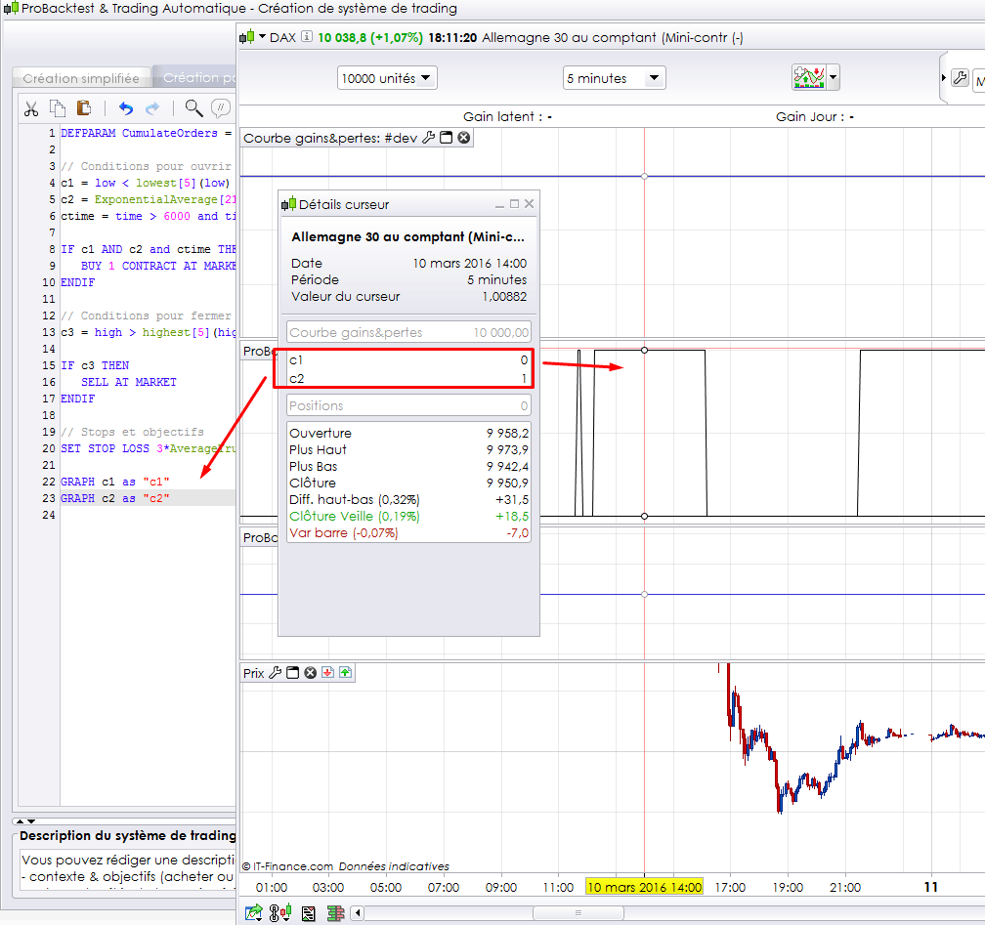Expand the chart style dropdown arrow
The image size is (985, 925).
(833, 78)
